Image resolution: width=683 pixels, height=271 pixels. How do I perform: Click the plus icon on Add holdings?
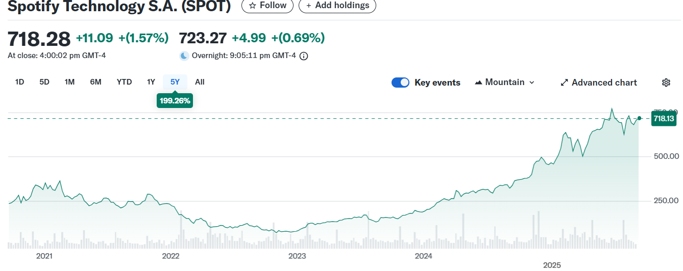tap(309, 6)
